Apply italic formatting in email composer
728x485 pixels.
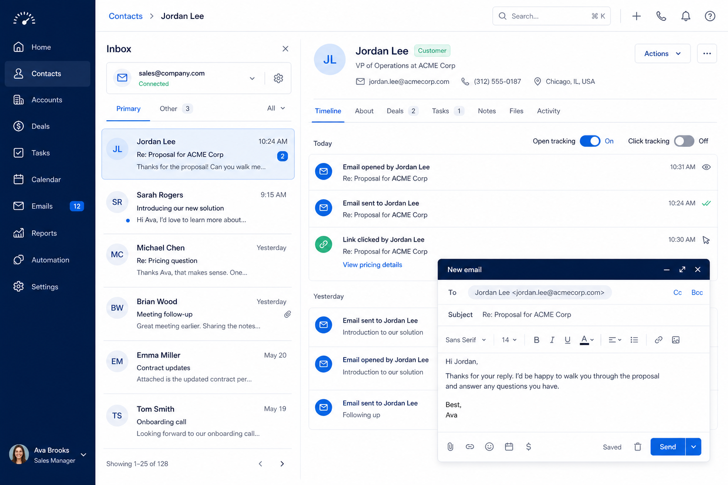552,340
